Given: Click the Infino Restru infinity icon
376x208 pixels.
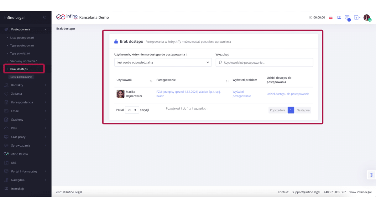Looking at the screenshot, I should click(6, 154).
